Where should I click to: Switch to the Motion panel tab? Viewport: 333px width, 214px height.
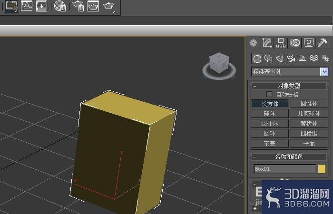tap(295, 43)
